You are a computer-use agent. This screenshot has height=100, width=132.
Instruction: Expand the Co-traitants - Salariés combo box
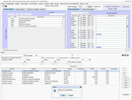[x=25, y=62]
